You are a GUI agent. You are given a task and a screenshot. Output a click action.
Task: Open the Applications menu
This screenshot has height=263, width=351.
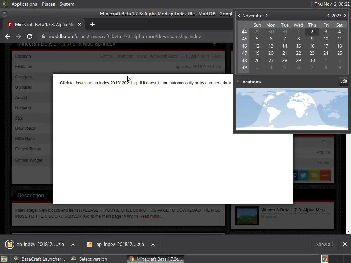pyautogui.click(x=24, y=4)
